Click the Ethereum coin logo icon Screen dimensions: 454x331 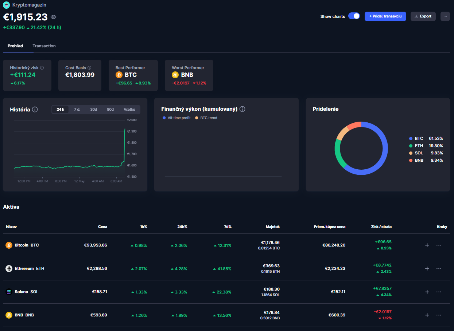pyautogui.click(x=9, y=269)
